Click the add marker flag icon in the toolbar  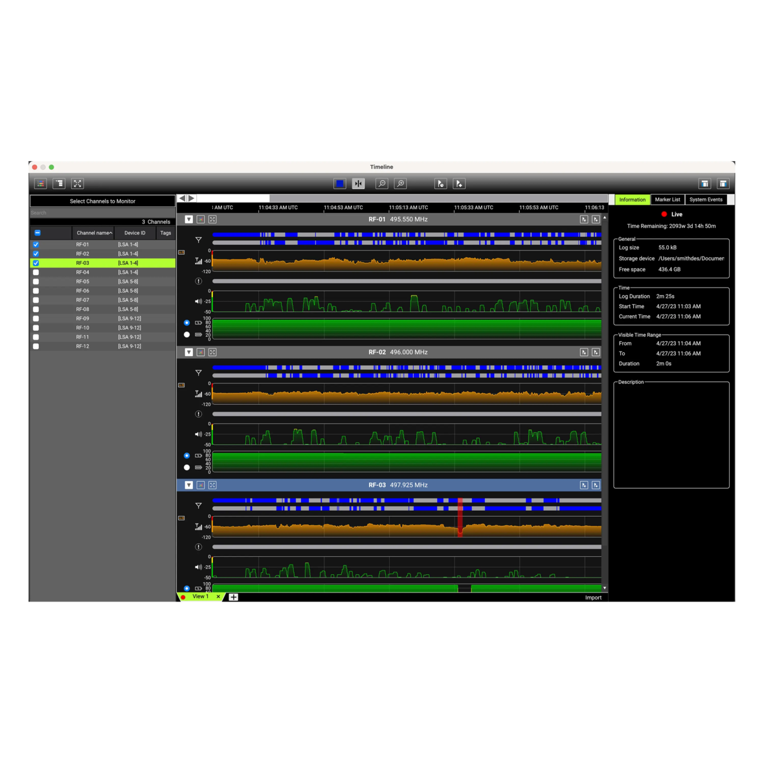click(x=459, y=184)
